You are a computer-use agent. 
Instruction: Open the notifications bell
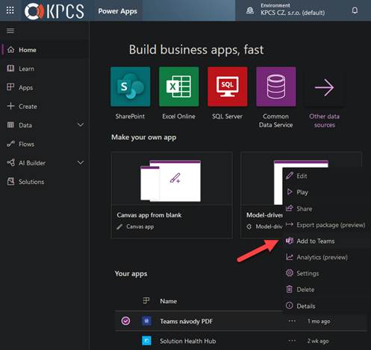pos(355,10)
